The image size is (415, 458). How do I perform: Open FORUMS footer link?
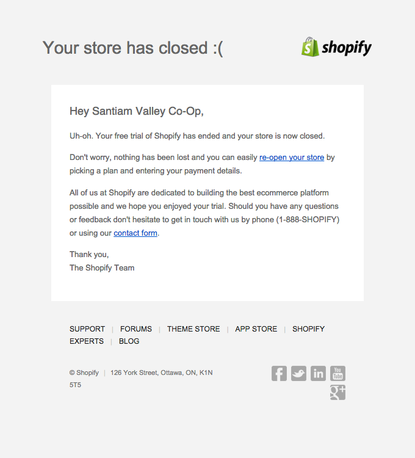136,329
